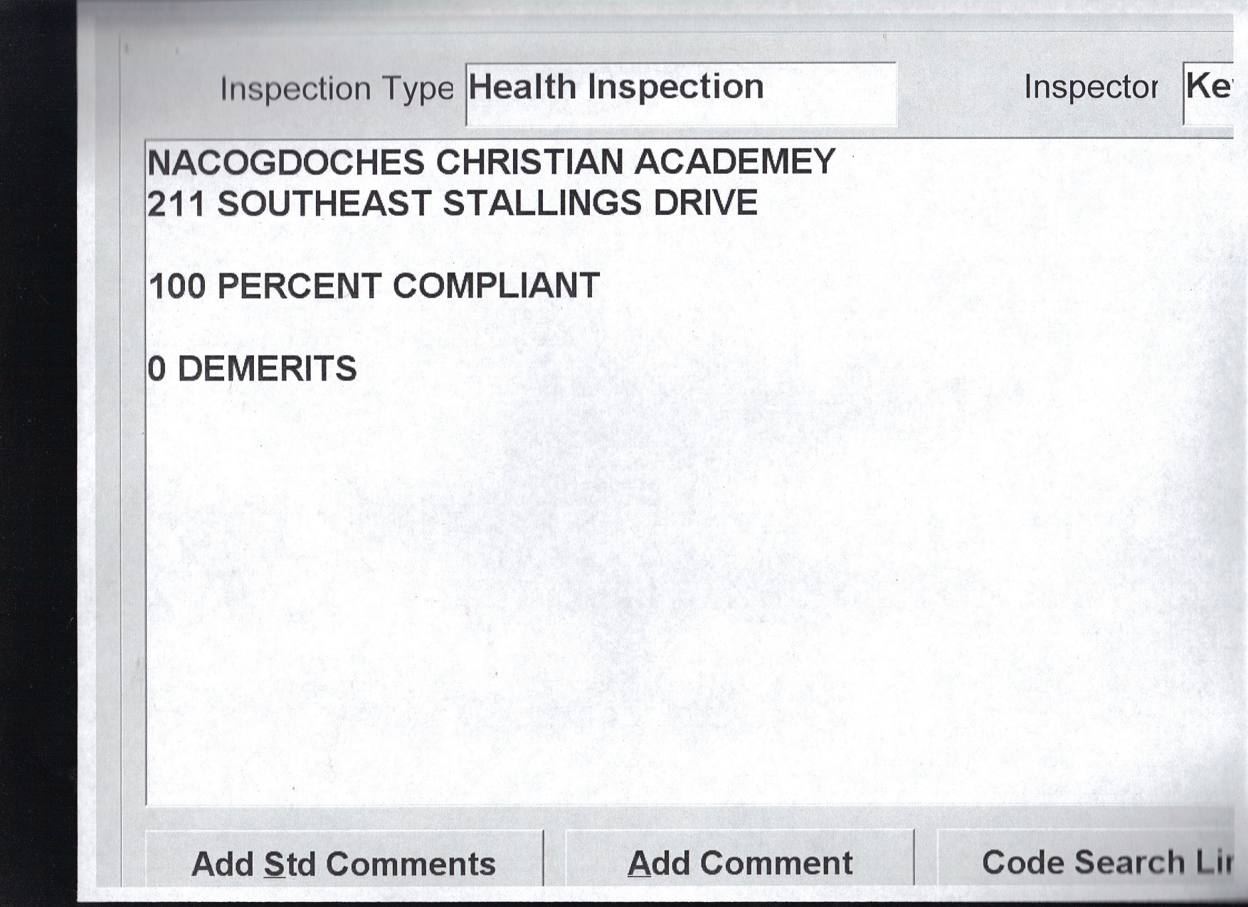Click the word COMPLIANT in comments
The height and width of the screenshot is (907, 1248).
coord(496,286)
